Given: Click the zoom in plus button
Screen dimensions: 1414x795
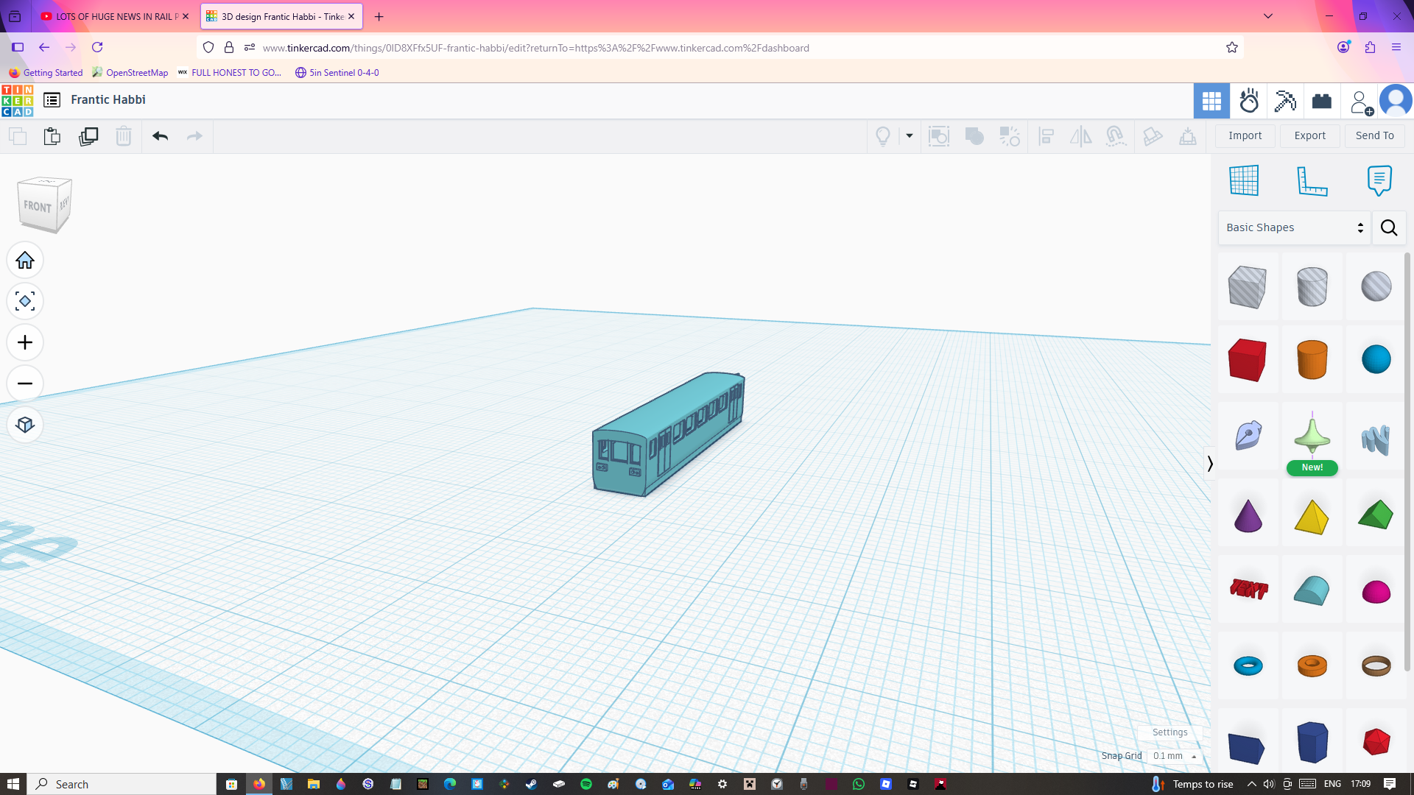Looking at the screenshot, I should click(x=25, y=343).
